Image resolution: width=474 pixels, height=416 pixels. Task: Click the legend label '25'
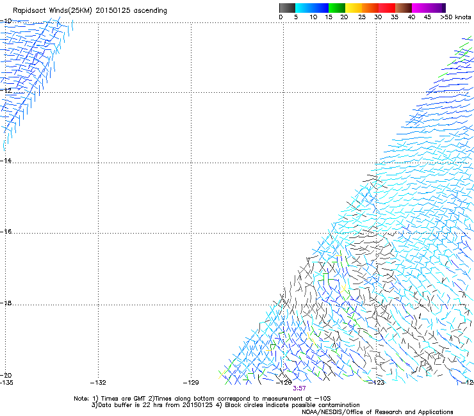(x=362, y=17)
